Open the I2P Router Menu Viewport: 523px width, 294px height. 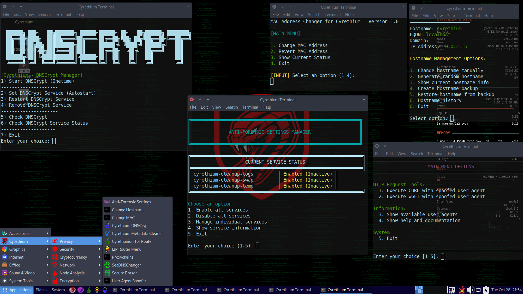(x=126, y=249)
